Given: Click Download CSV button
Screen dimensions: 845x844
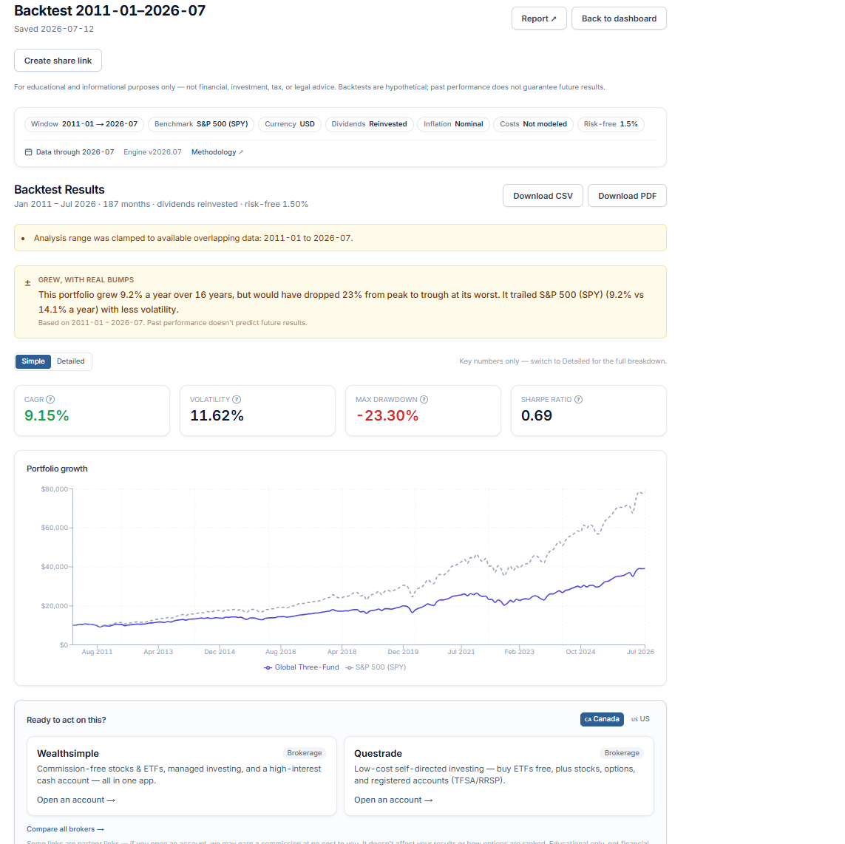Looking at the screenshot, I should point(543,196).
